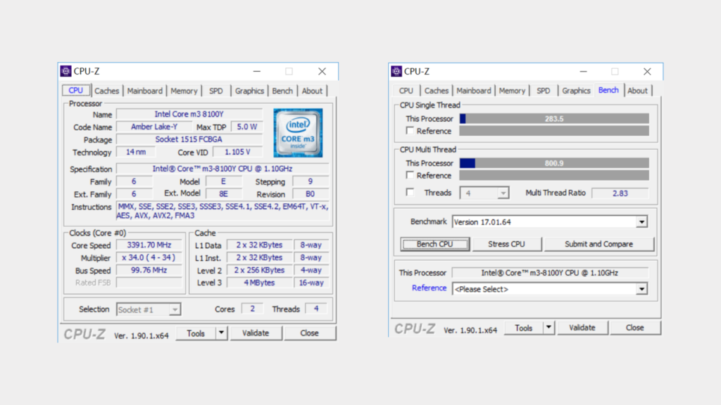721x405 pixels.
Task: Switch to the Graphics tab
Action: click(249, 90)
